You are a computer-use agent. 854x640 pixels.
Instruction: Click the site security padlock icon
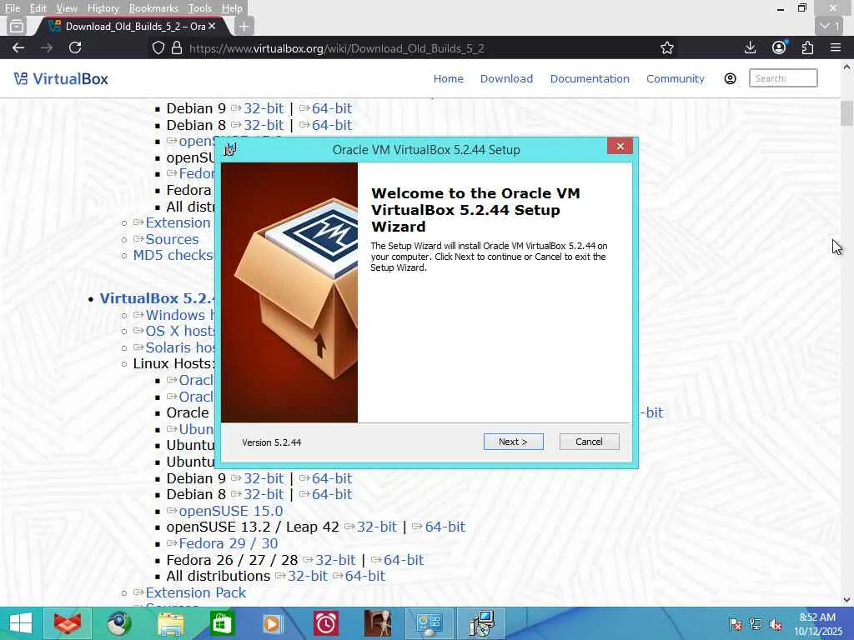177,47
